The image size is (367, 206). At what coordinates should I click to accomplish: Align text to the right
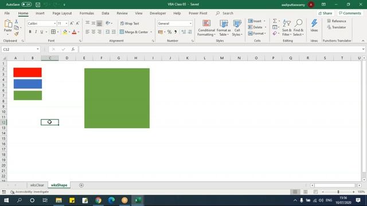[99, 32]
